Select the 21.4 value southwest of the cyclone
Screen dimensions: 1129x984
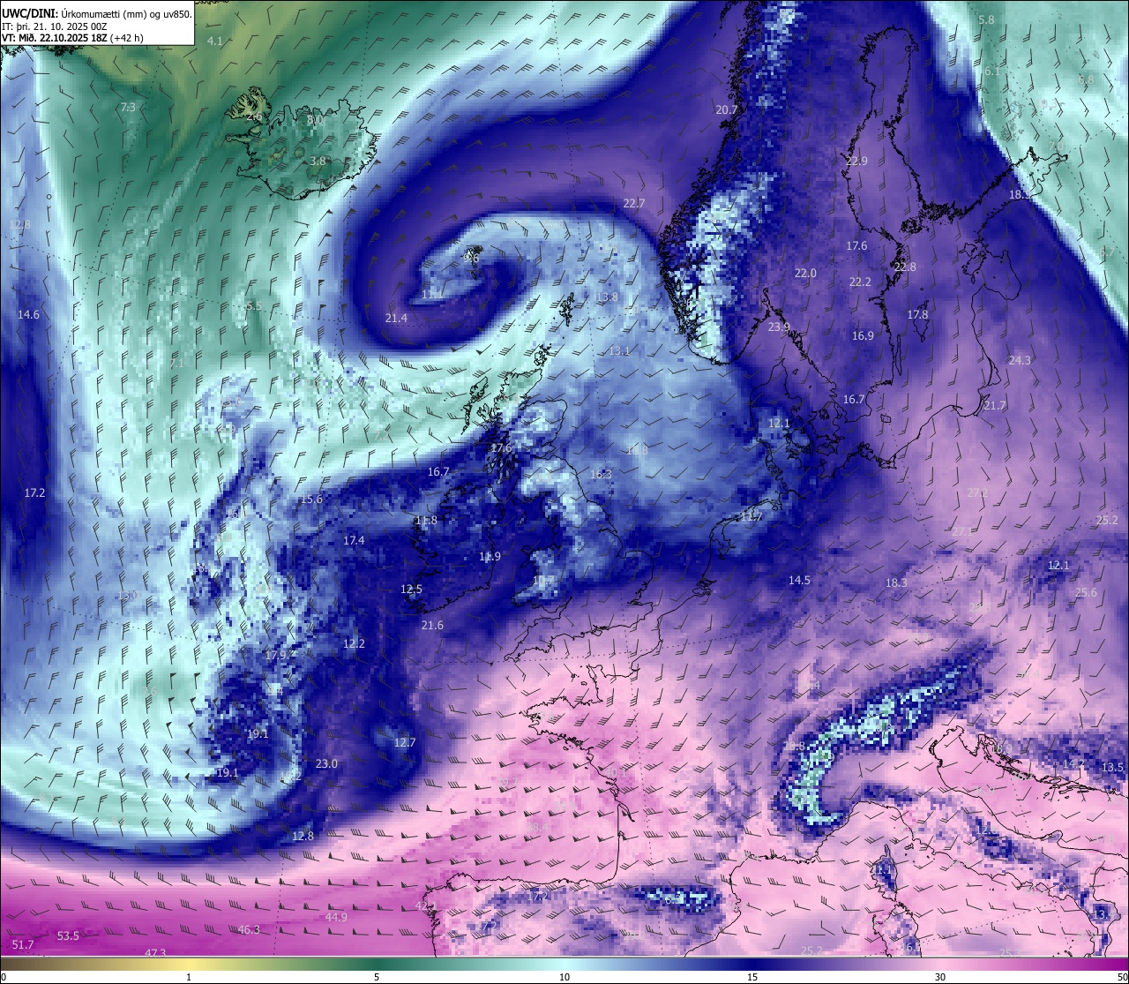396,319
